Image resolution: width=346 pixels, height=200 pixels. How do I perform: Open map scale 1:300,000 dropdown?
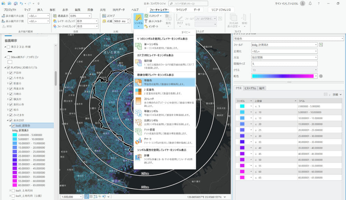(71, 197)
